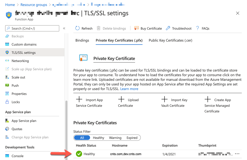Click the Custom domains icon
Viewport: 247px width, 160px height.
(x=7, y=44)
